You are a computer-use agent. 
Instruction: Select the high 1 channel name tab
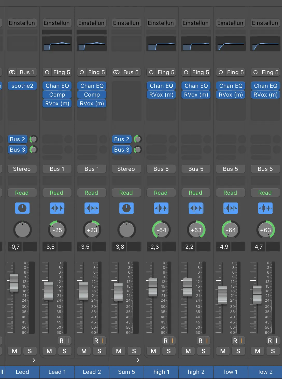161,372
